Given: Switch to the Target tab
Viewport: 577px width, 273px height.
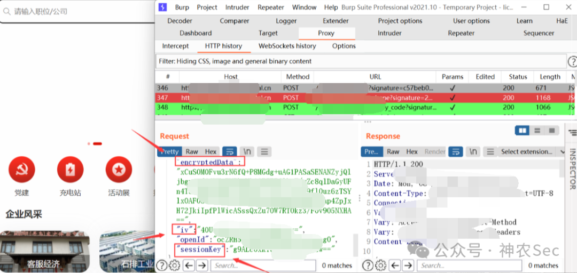Looking at the screenshot, I should [268, 33].
